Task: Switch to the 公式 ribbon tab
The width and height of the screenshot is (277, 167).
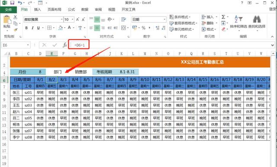Action: click(x=71, y=10)
